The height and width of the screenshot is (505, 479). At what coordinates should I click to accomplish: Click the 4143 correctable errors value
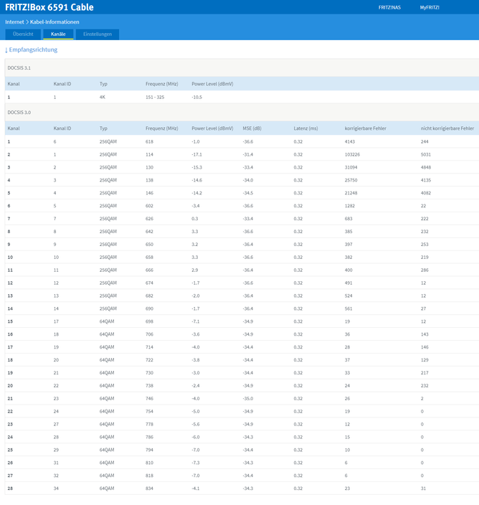tap(350, 141)
